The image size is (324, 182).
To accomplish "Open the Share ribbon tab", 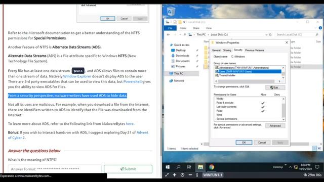I will pos(196,28).
